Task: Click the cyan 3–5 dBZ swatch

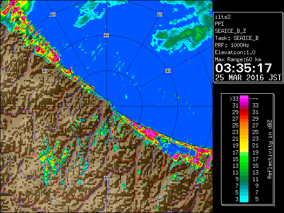Action: click(x=244, y=199)
